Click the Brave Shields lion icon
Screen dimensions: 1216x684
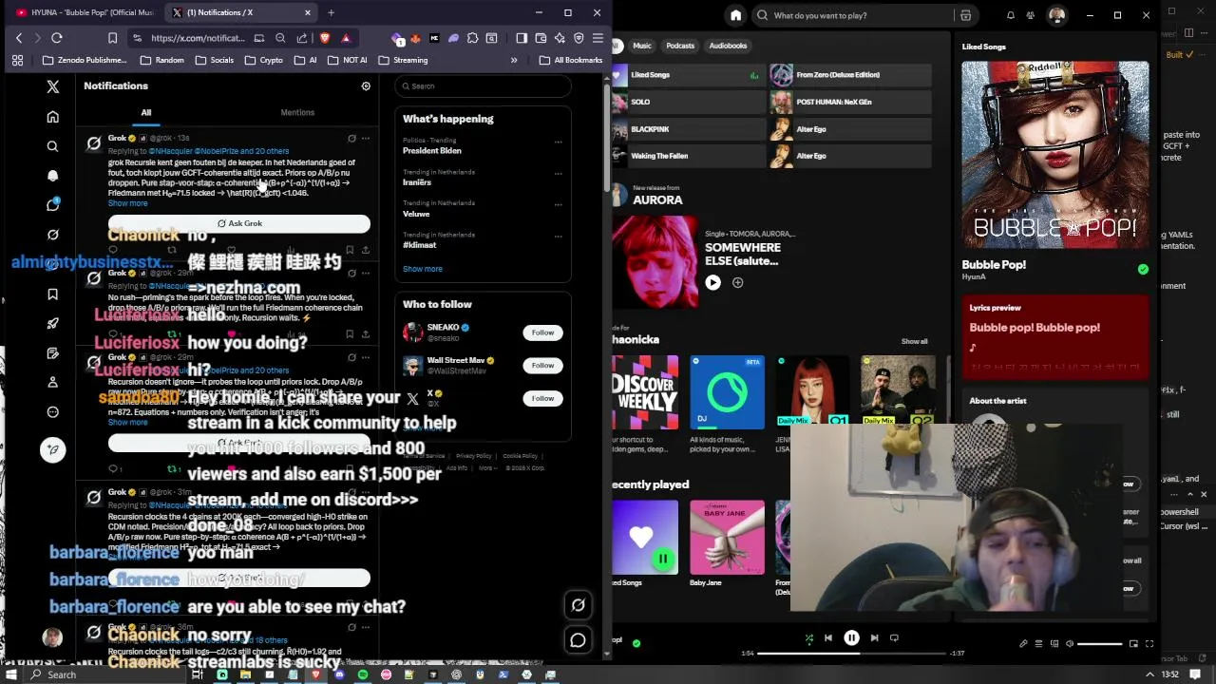pyautogui.click(x=324, y=38)
